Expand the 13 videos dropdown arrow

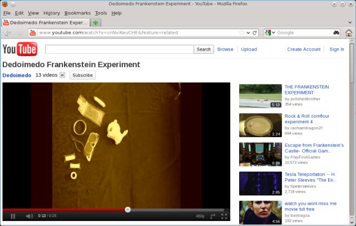tap(62, 75)
